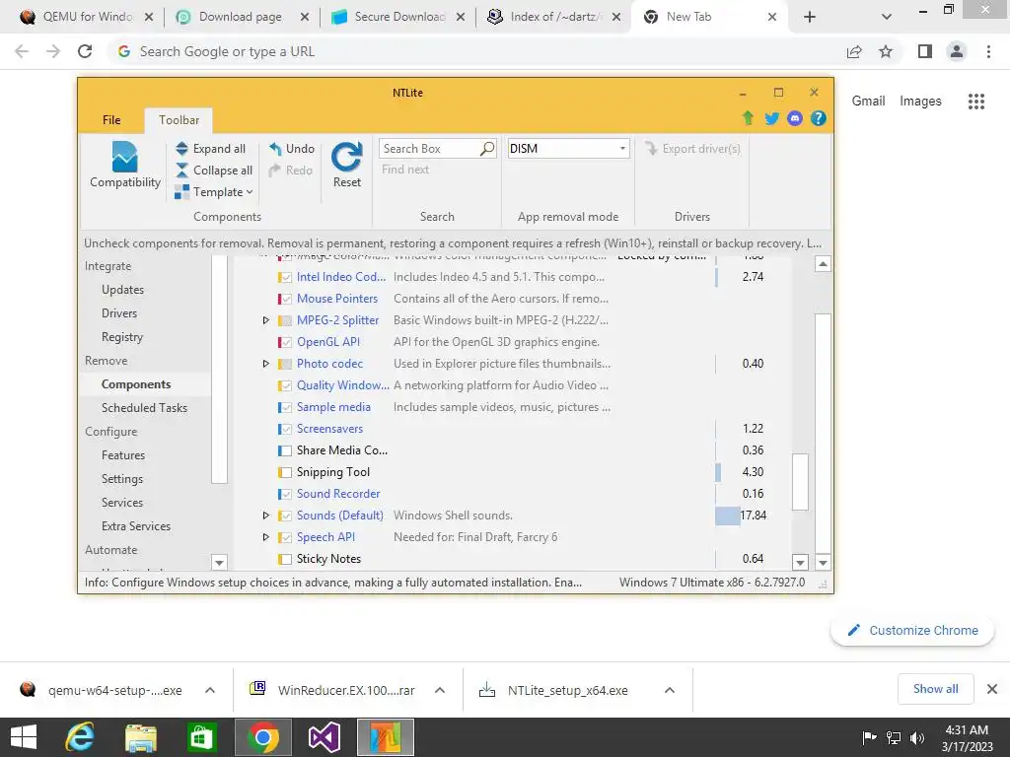Open the Updates page in sidebar
The height and width of the screenshot is (757, 1010).
pos(122,290)
